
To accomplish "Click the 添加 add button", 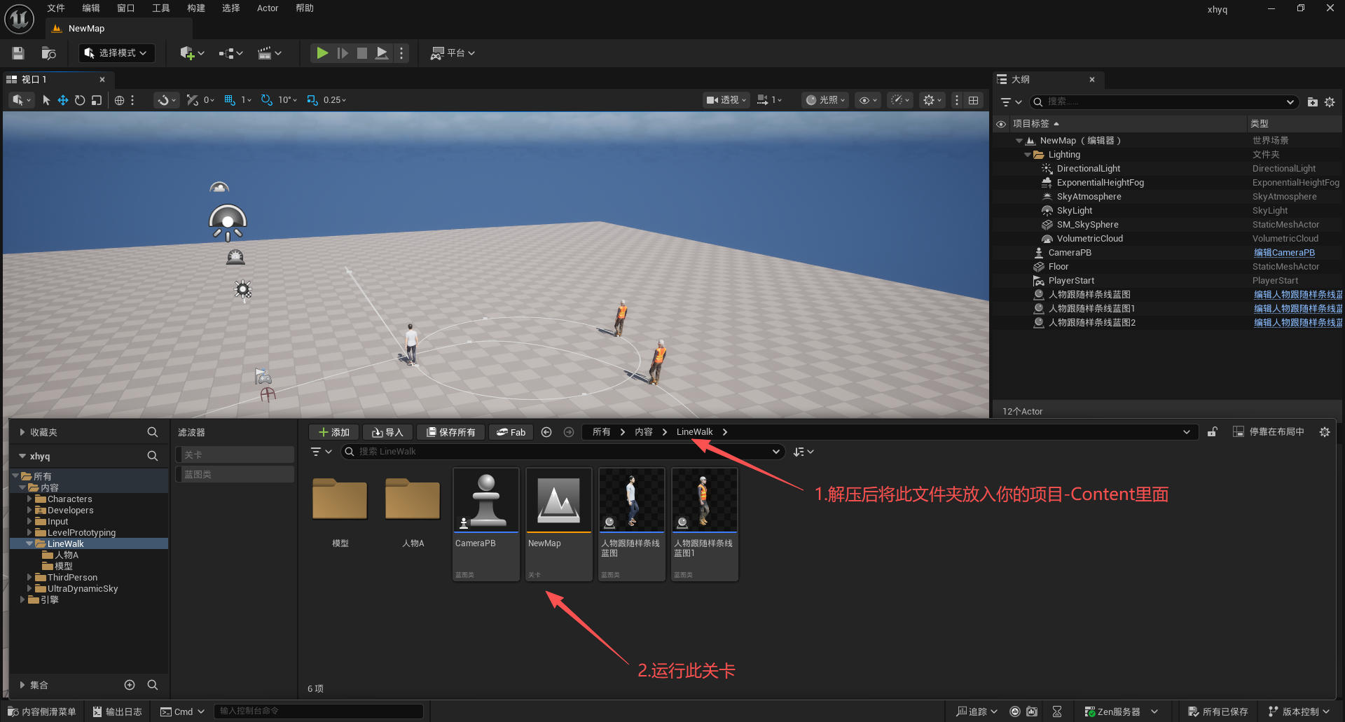I will click(334, 432).
